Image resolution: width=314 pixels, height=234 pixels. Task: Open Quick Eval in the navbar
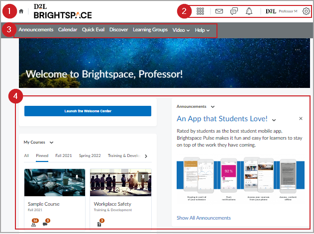click(93, 30)
